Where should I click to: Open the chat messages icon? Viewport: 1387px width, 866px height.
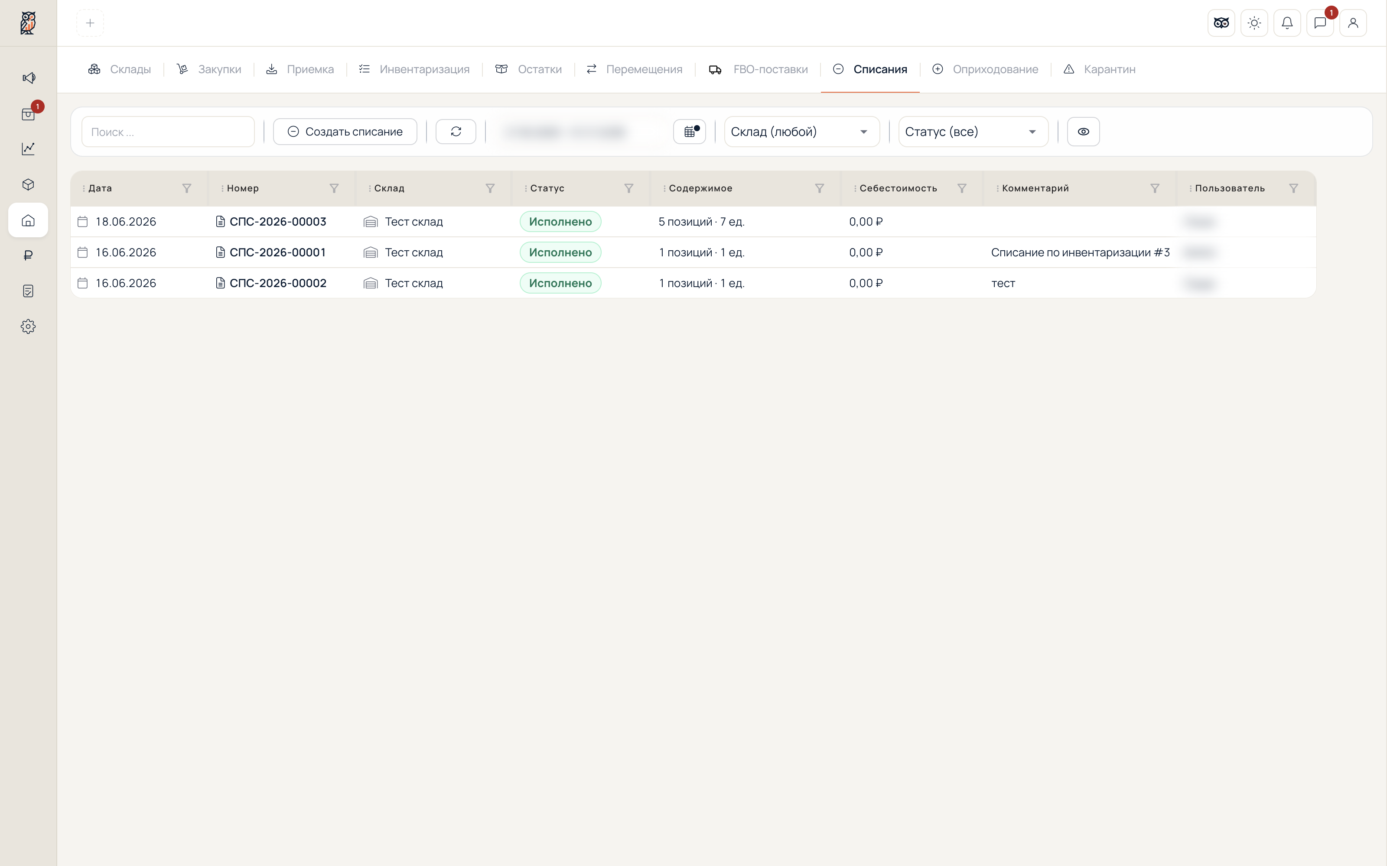(1320, 23)
